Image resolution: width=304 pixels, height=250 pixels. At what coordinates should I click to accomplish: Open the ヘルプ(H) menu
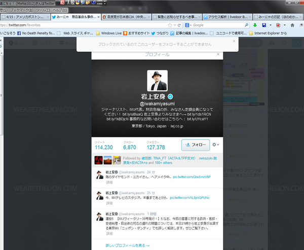pyautogui.click(x=60, y=10)
